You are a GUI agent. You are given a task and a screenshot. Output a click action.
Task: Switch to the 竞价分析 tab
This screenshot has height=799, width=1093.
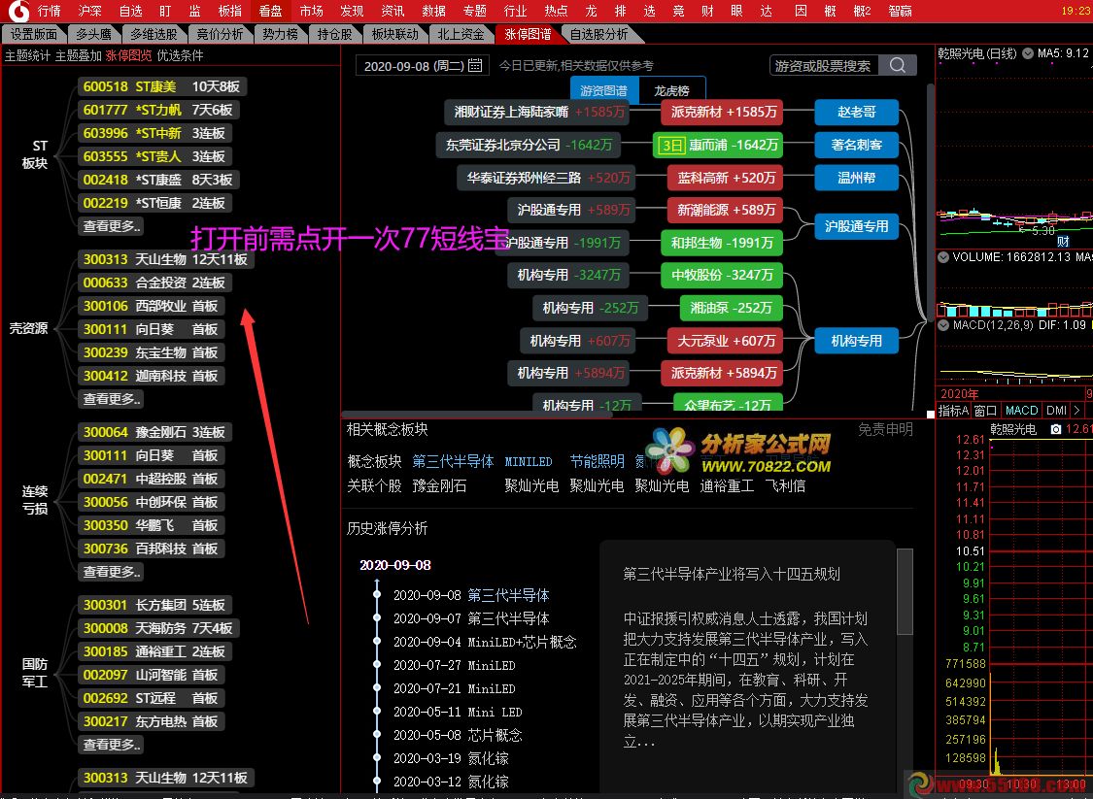coord(220,34)
